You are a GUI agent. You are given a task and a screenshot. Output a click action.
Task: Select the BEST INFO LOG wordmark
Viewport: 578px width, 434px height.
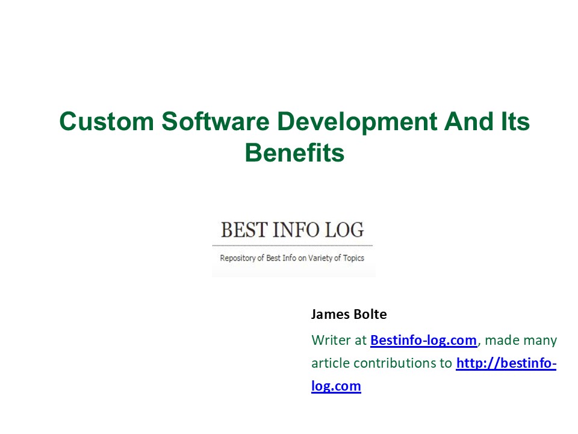click(293, 230)
